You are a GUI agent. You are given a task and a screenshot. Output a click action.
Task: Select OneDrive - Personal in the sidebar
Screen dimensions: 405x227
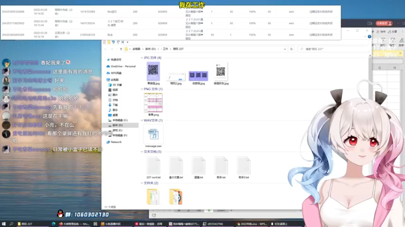(x=121, y=66)
